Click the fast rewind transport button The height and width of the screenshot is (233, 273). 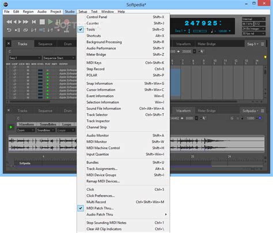(x=9, y=22)
